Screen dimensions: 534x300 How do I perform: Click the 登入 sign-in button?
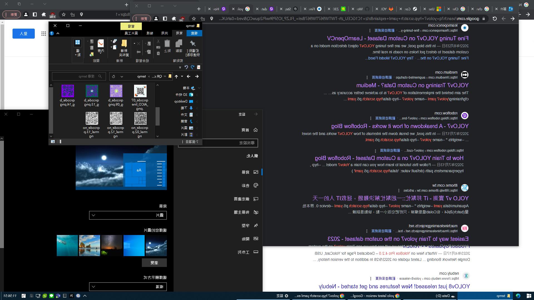[x=24, y=34]
